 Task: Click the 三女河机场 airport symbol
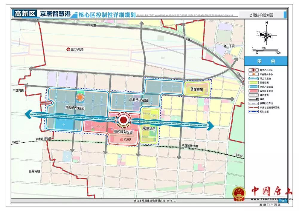click(x=68, y=49)
